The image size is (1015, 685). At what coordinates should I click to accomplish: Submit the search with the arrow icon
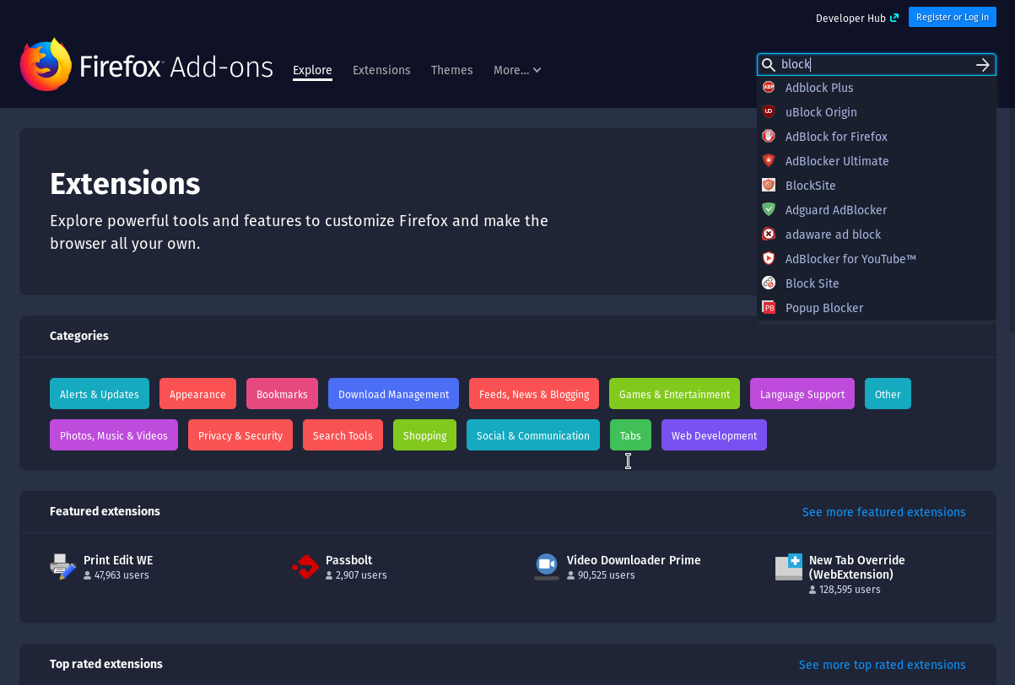click(x=982, y=64)
